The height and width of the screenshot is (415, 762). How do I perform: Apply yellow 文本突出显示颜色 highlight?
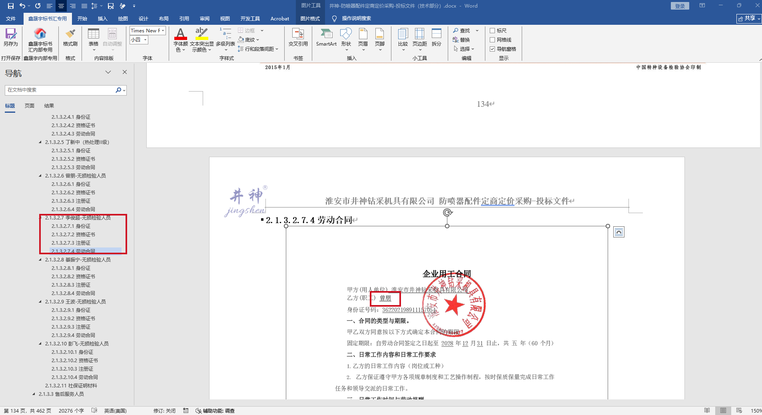201,34
